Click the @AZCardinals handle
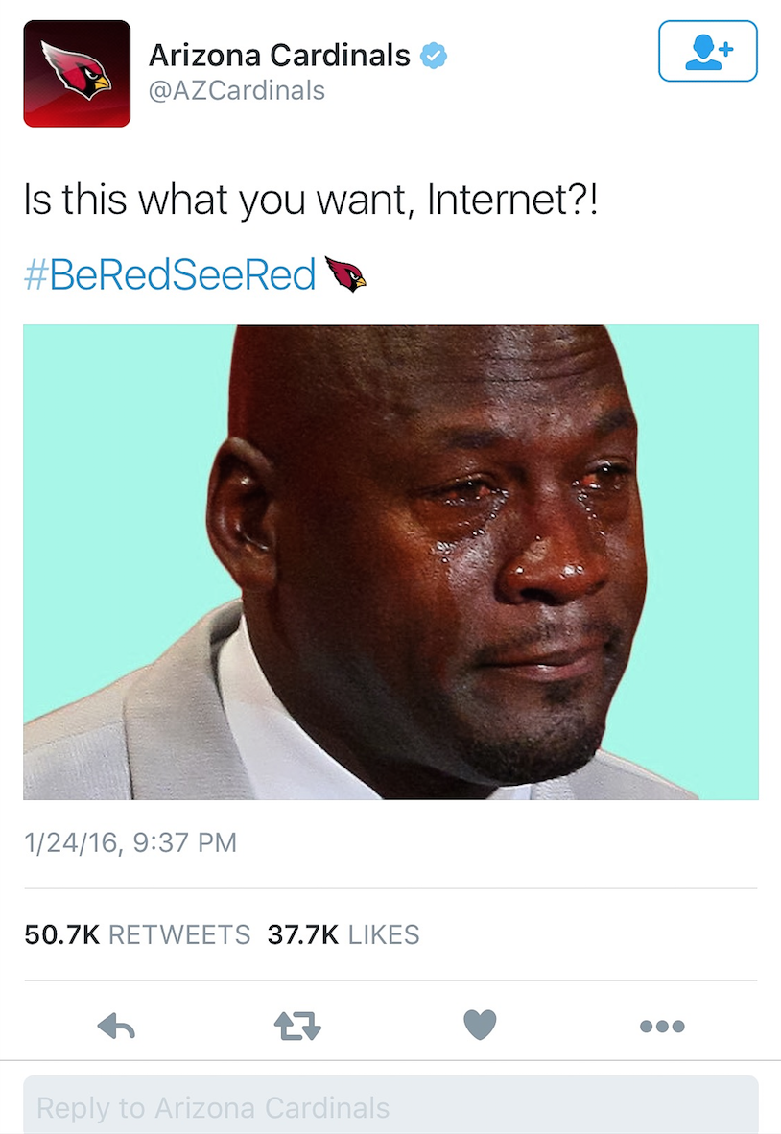781x1134 pixels. tap(236, 91)
